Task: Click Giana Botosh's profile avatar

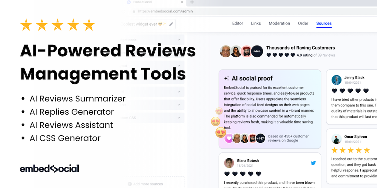Action: [x=229, y=163]
